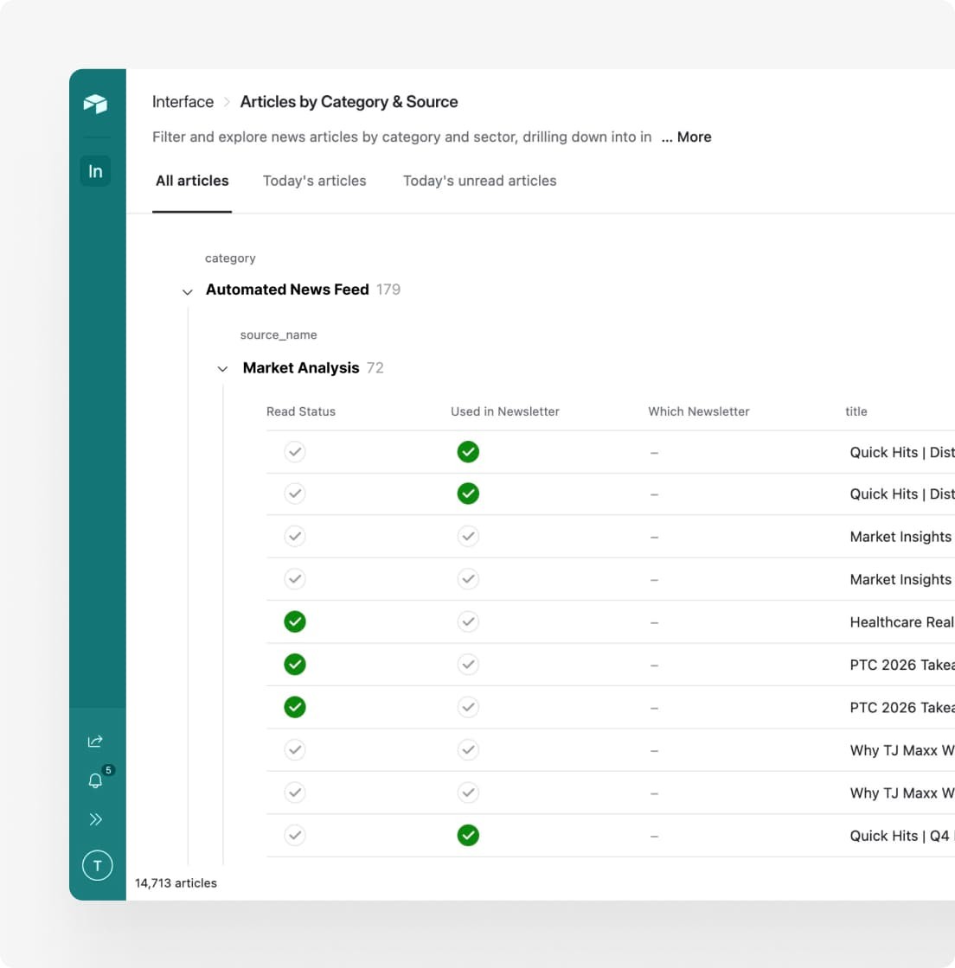Click the 14,713 articles count

tap(175, 882)
